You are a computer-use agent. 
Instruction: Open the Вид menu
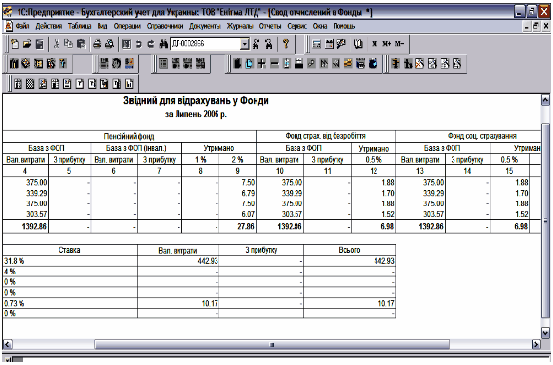(x=102, y=26)
